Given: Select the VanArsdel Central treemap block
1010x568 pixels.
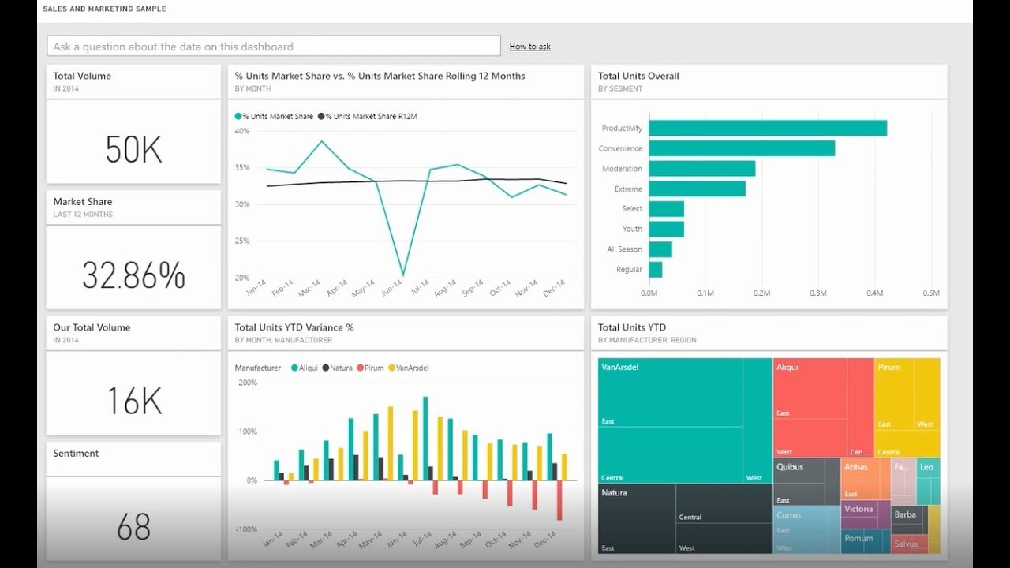Looking at the screenshot, I should point(670,455).
